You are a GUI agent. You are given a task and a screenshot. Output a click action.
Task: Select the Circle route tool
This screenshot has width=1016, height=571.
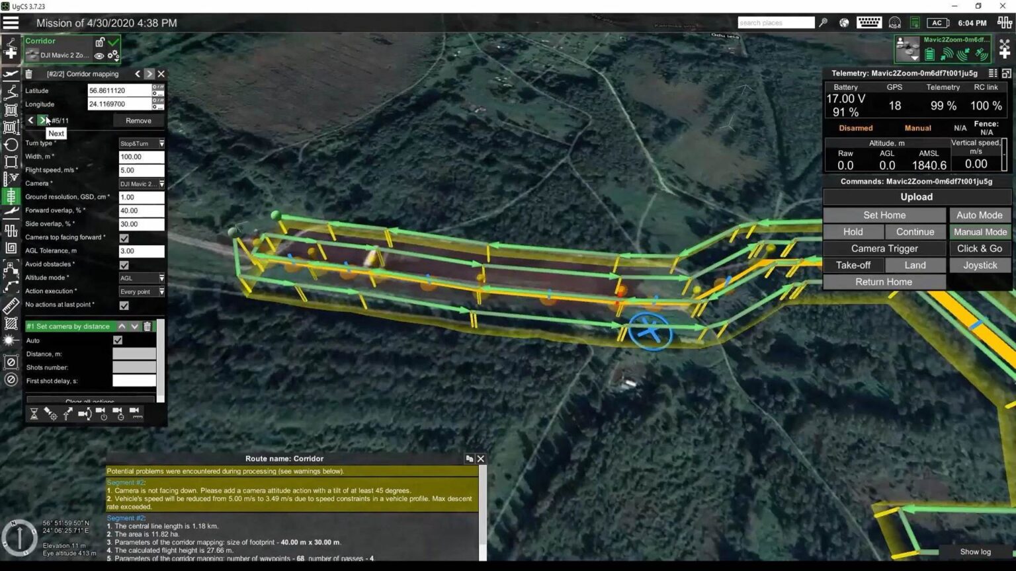coord(11,144)
